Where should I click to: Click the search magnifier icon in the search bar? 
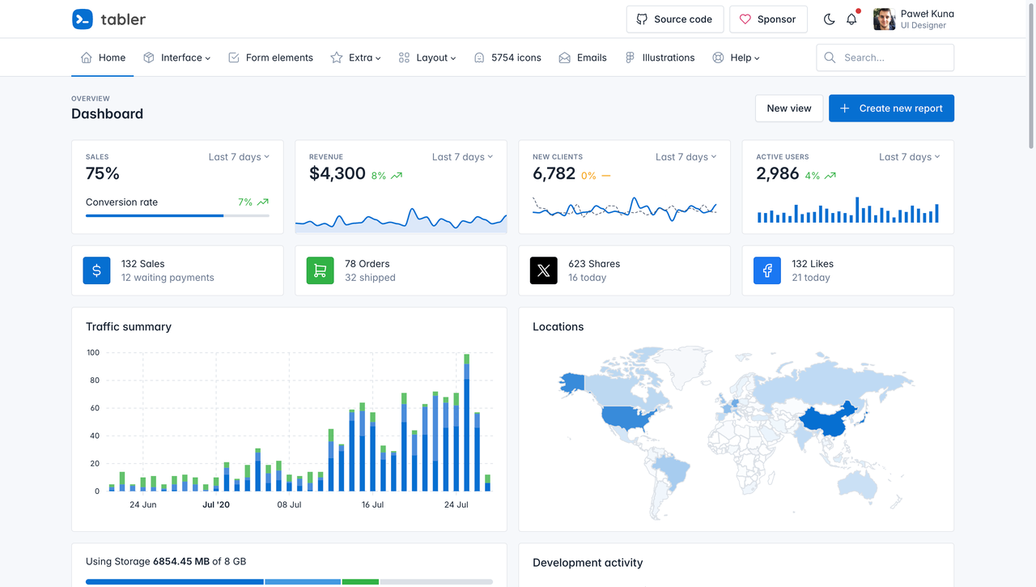pyautogui.click(x=830, y=57)
